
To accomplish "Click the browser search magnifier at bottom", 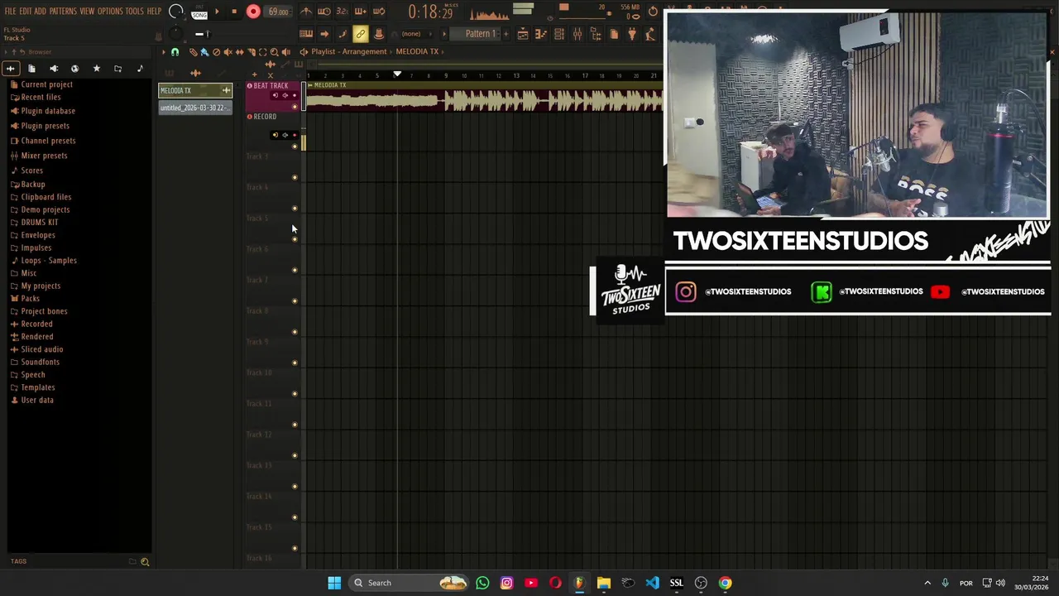I will [x=145, y=562].
